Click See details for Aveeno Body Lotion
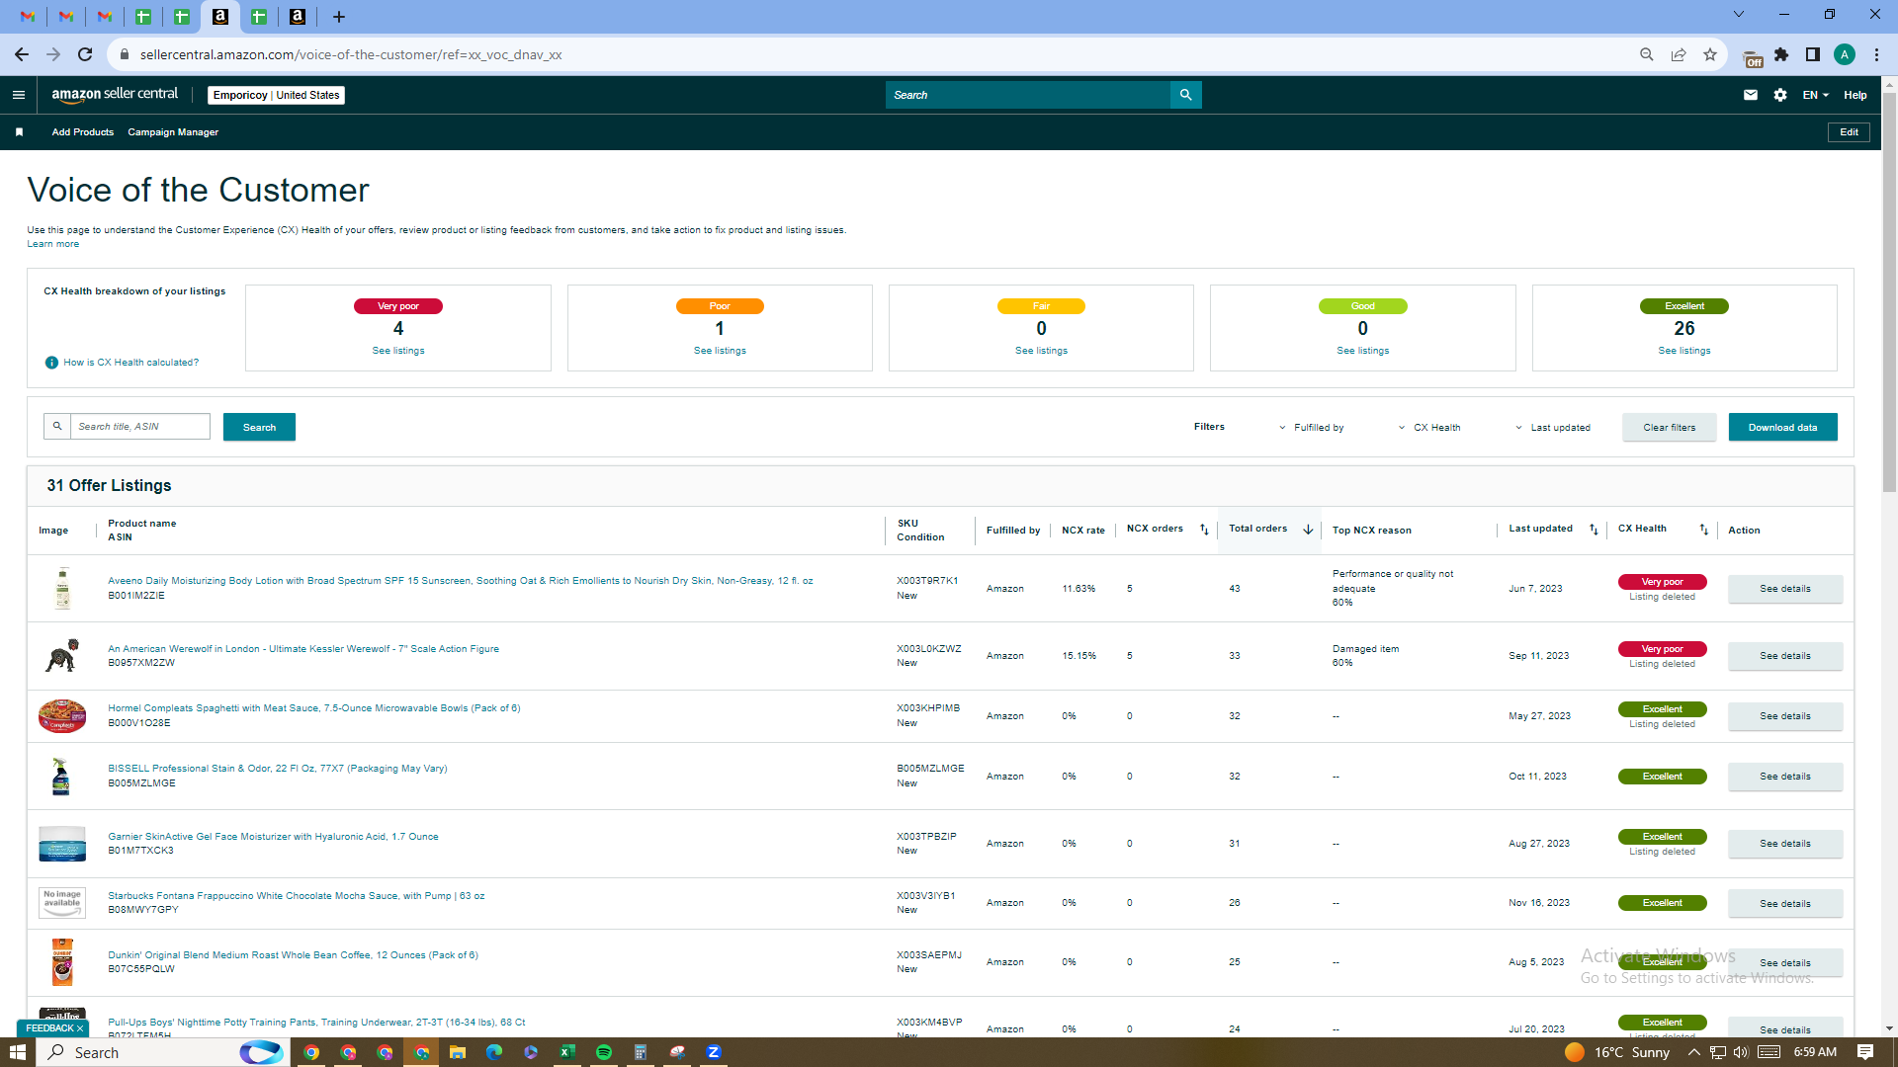Image resolution: width=1898 pixels, height=1067 pixels. point(1785,589)
